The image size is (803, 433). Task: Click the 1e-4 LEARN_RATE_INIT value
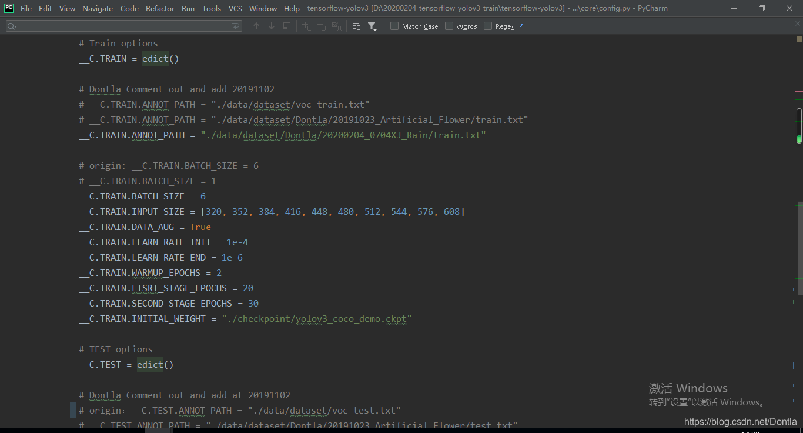point(237,242)
